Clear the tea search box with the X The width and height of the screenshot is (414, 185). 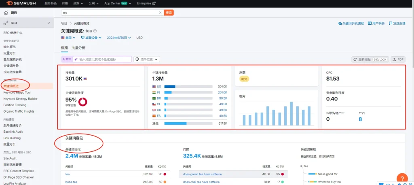pos(160,13)
